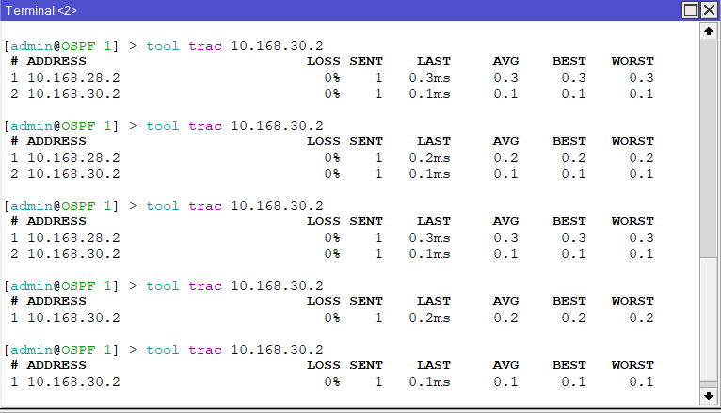The height and width of the screenshot is (413, 721).
Task: Click the LOSS header in the second table
Action: 324,142
